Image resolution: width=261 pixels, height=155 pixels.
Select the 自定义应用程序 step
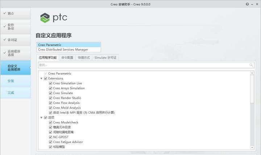click(x=16, y=68)
